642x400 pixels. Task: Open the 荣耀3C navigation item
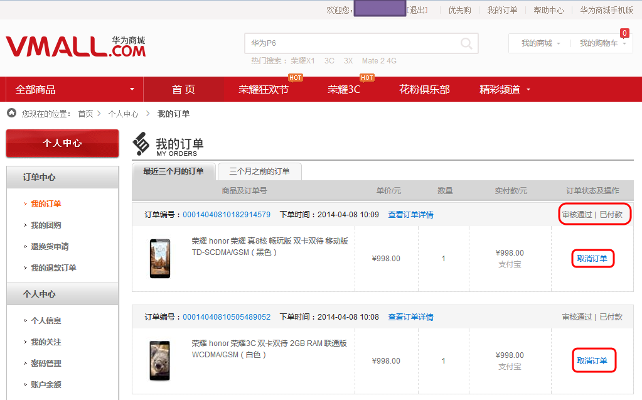click(x=344, y=89)
